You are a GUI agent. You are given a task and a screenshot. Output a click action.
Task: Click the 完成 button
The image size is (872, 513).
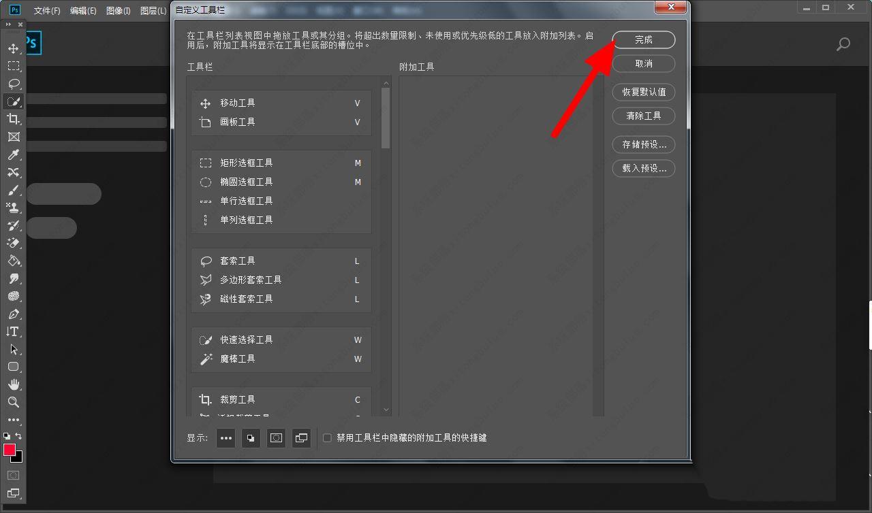point(642,39)
